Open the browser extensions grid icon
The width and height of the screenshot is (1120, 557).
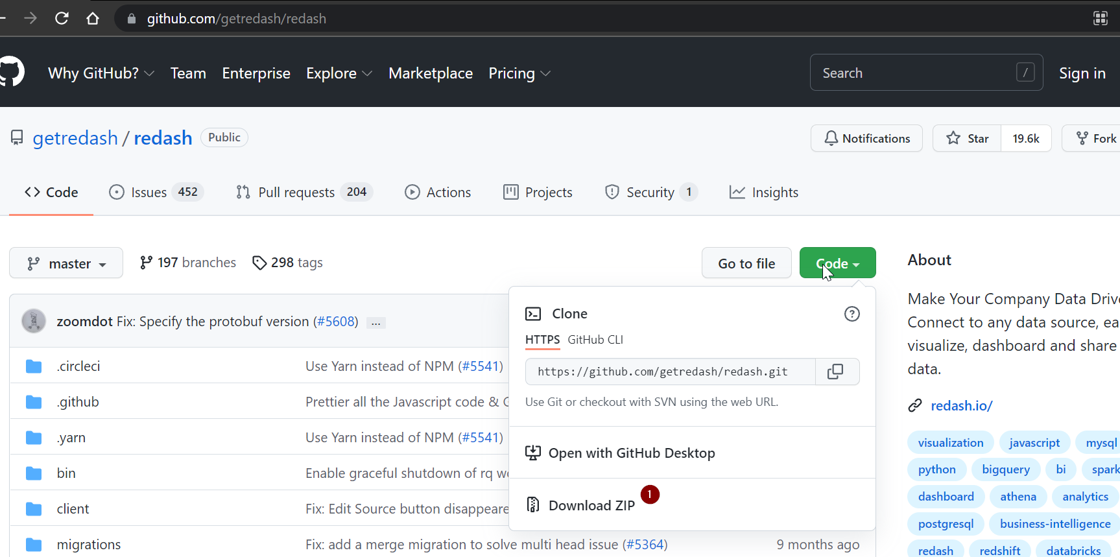(x=1101, y=18)
